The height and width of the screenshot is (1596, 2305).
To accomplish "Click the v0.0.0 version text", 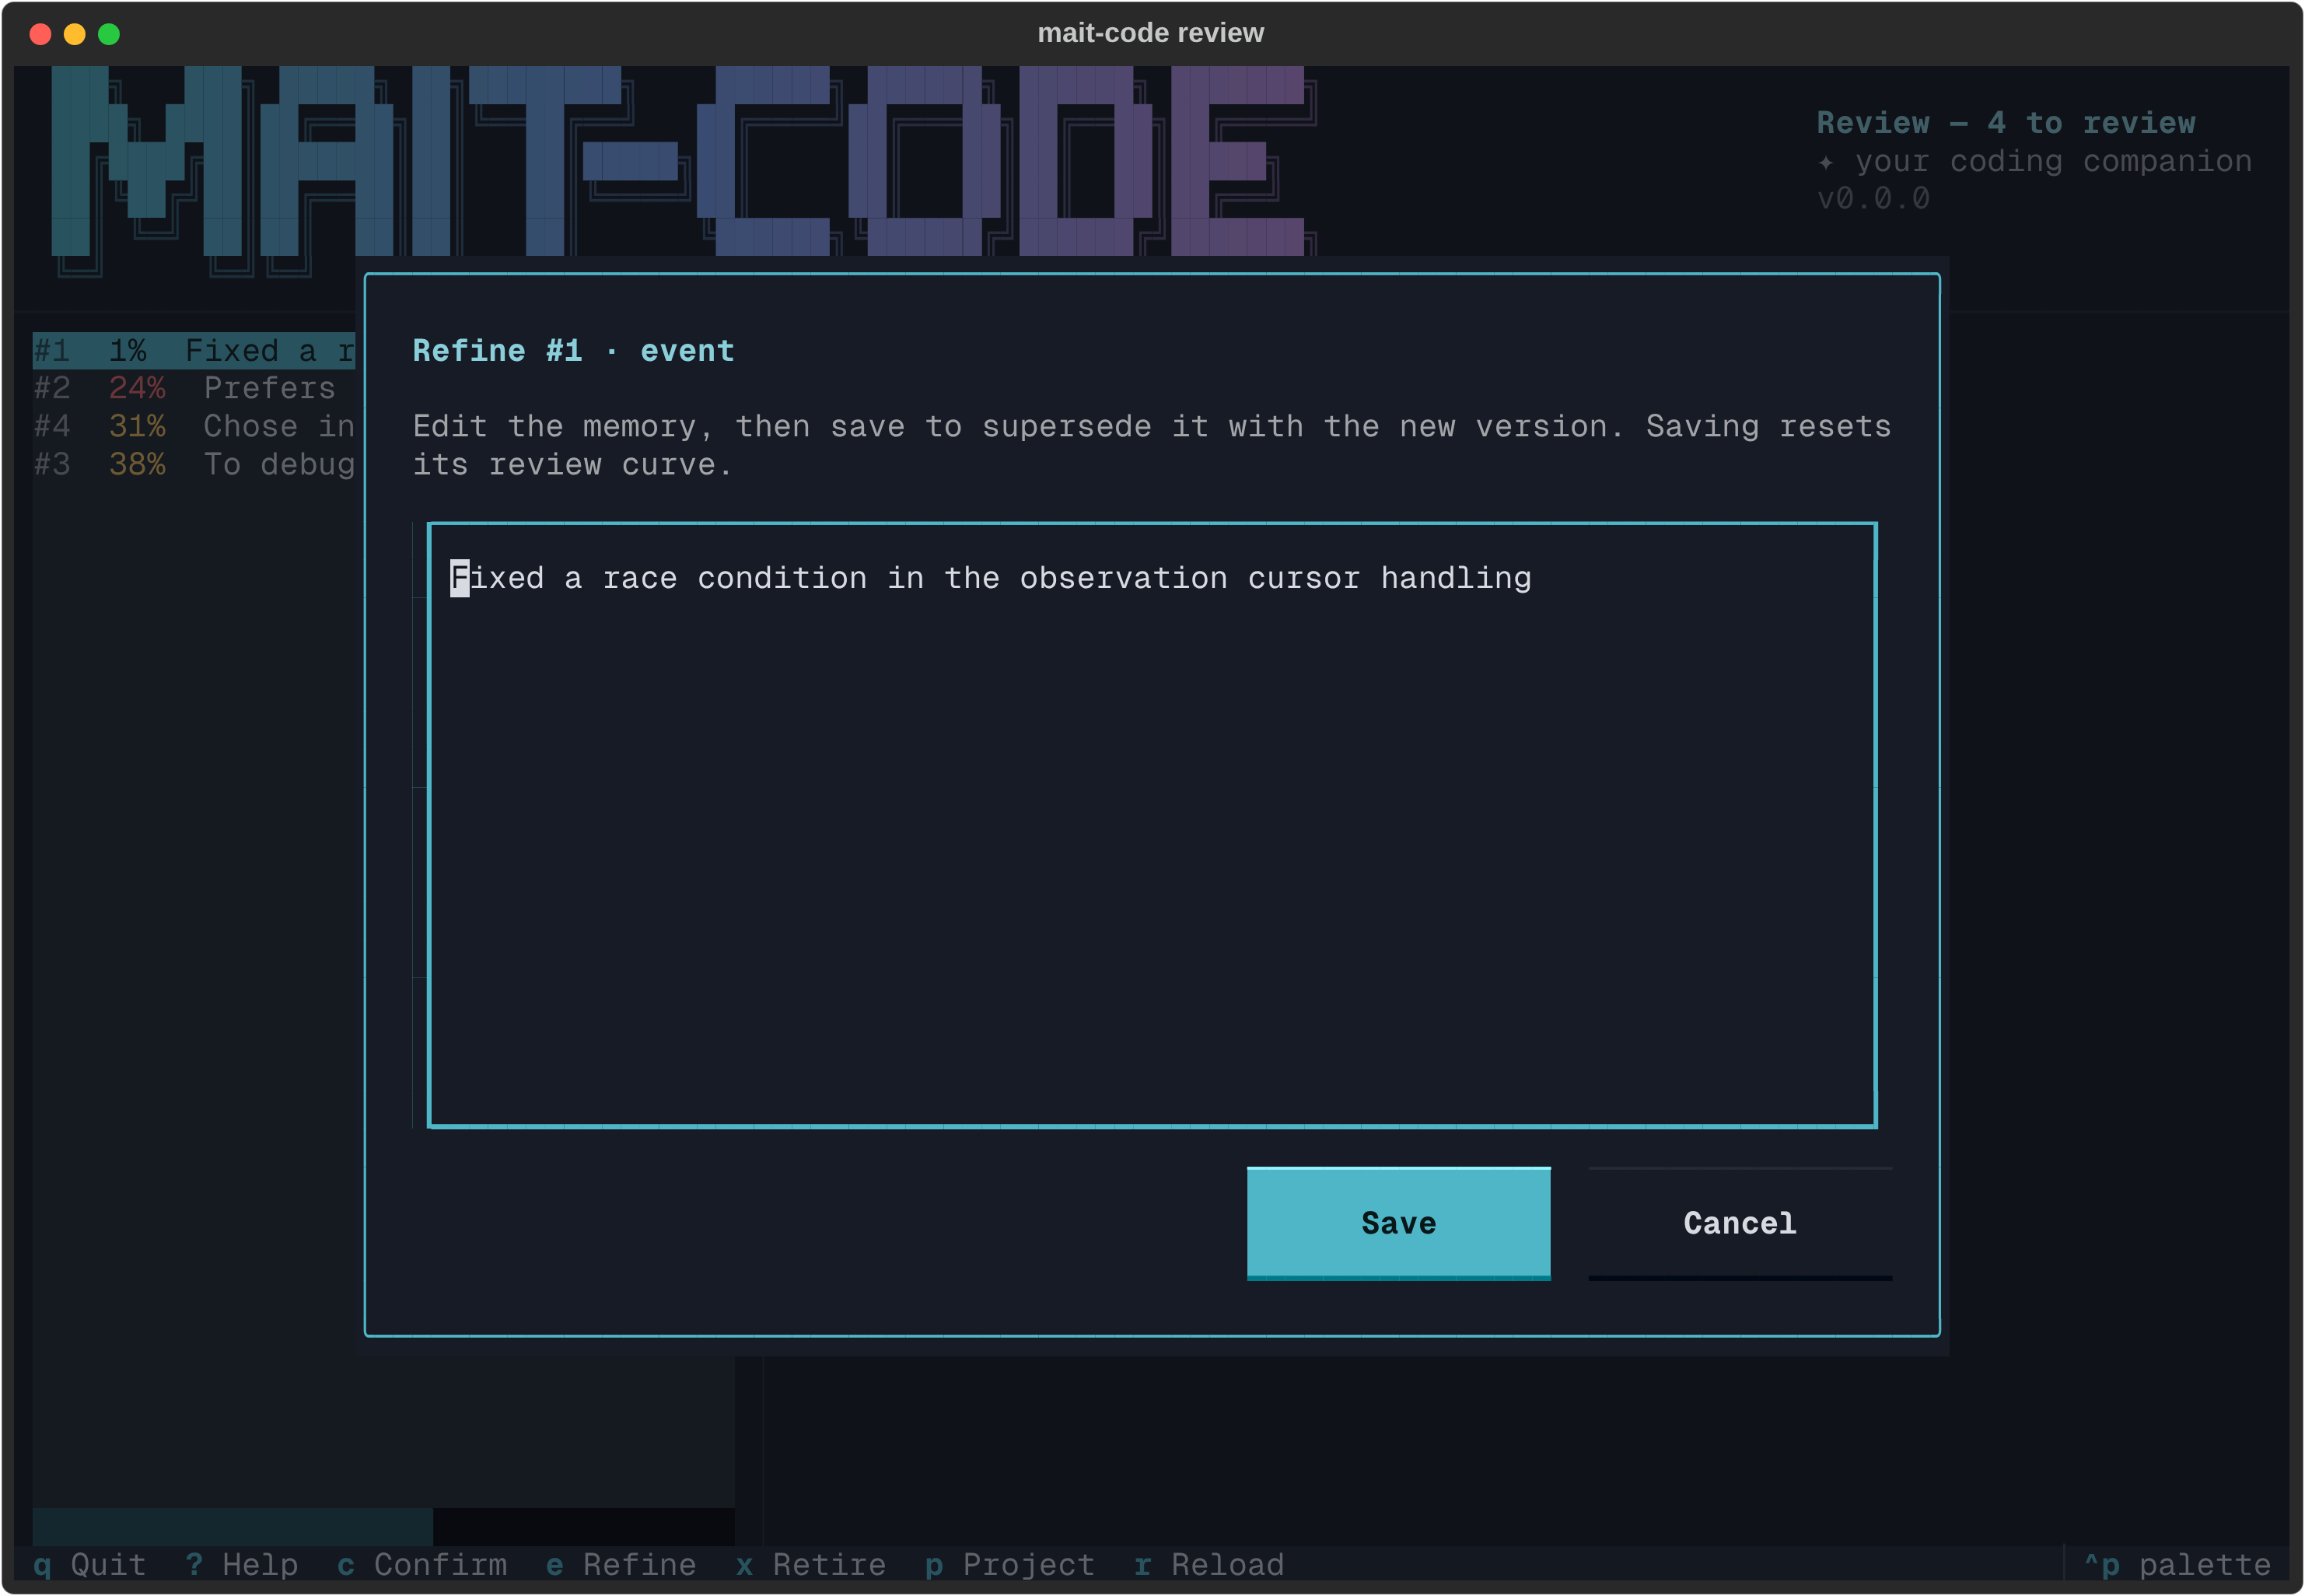I will pos(1873,198).
